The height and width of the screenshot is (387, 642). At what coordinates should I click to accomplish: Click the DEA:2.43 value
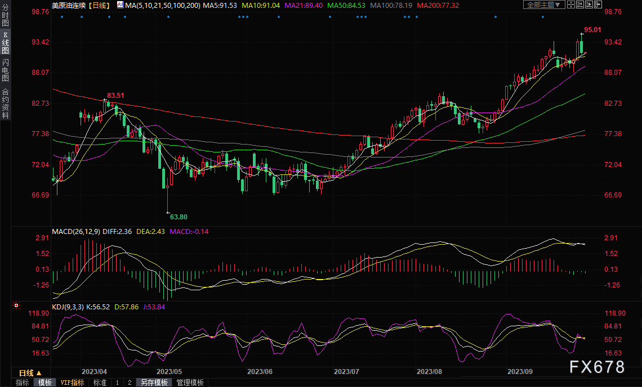(151, 232)
